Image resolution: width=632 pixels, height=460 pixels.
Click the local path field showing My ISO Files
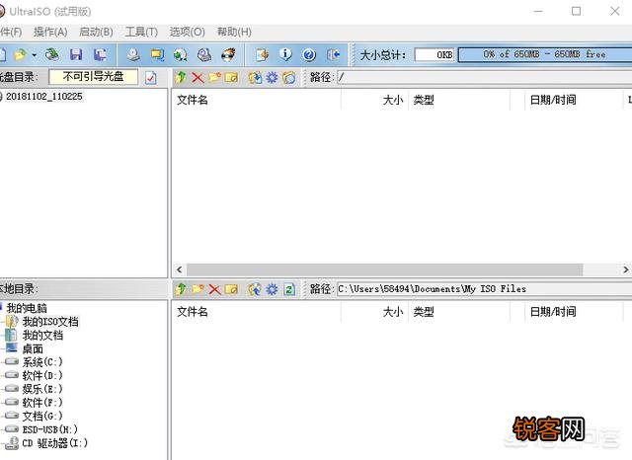point(484,289)
